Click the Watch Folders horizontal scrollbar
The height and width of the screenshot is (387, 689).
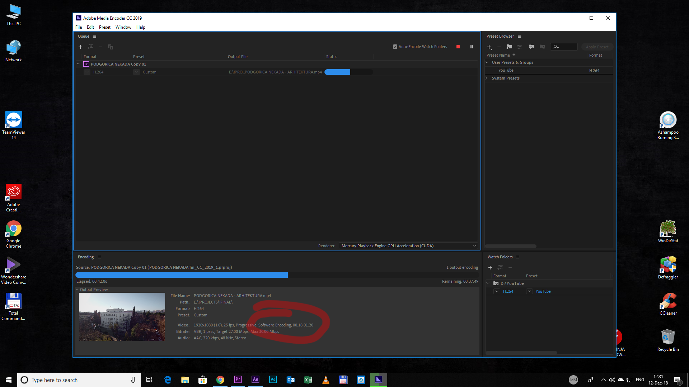[521, 353]
